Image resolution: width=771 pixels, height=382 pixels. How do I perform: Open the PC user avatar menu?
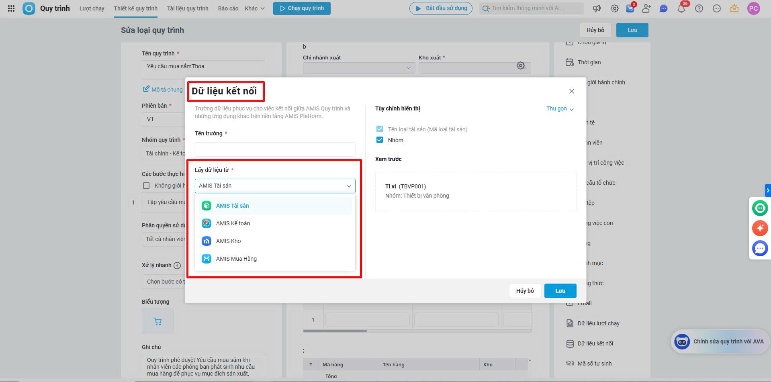(753, 8)
